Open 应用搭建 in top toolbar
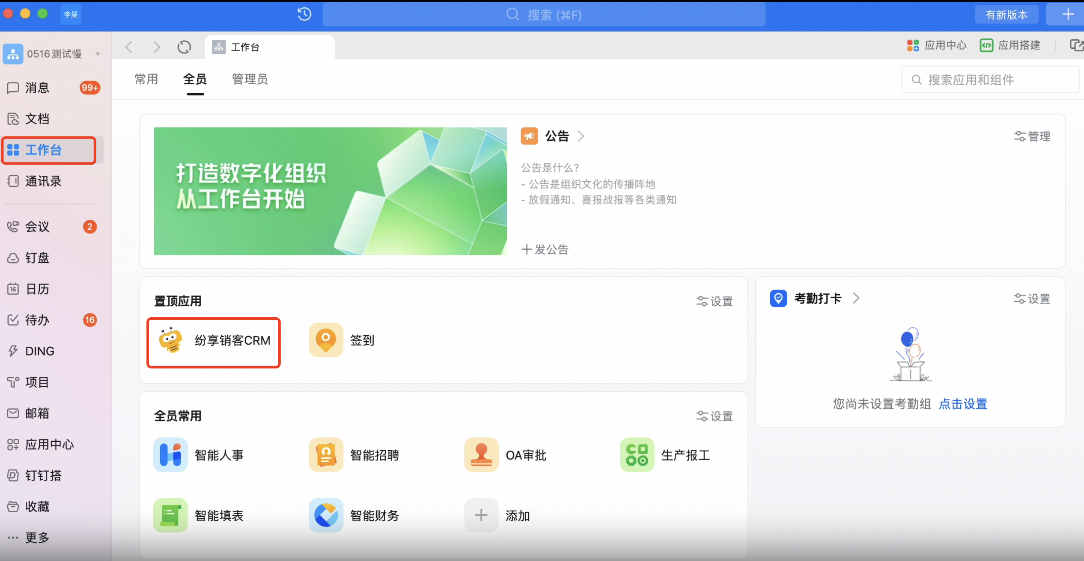1084x561 pixels. [1010, 45]
